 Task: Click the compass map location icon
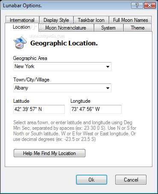[x=20, y=43]
